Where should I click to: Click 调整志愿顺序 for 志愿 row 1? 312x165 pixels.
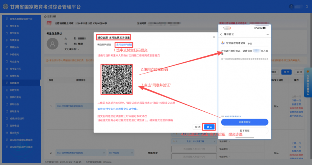point(296,112)
